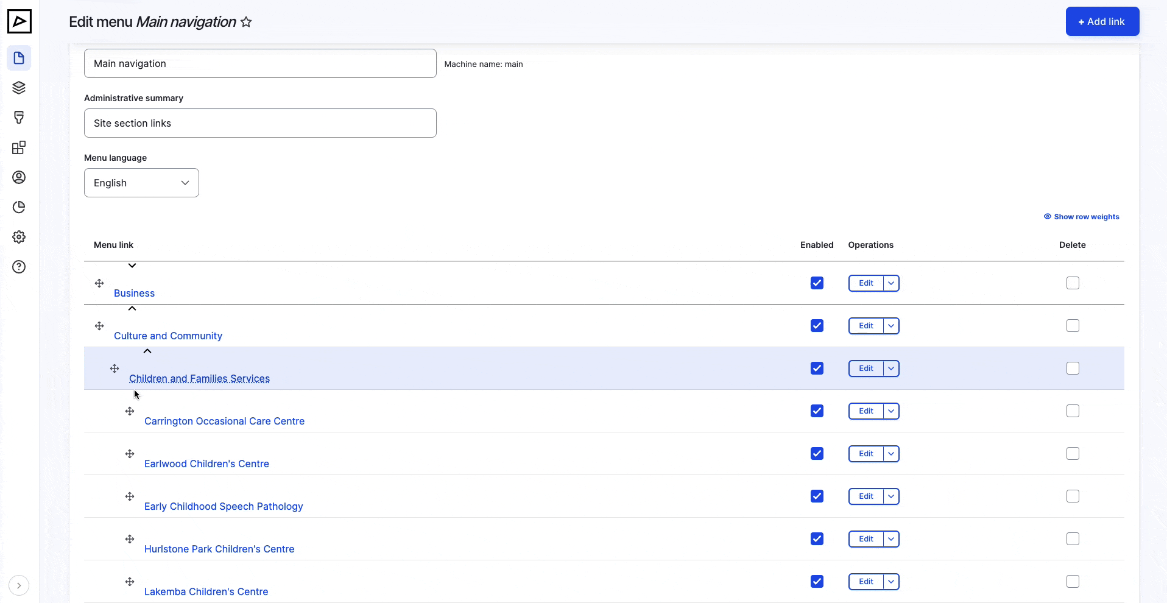
Task: Open the Carrington Occasional Care Centre link
Action: 224,421
